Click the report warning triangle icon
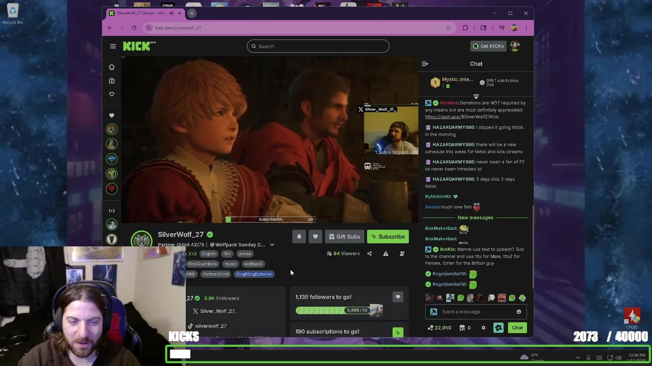The height and width of the screenshot is (366, 652). click(x=386, y=254)
